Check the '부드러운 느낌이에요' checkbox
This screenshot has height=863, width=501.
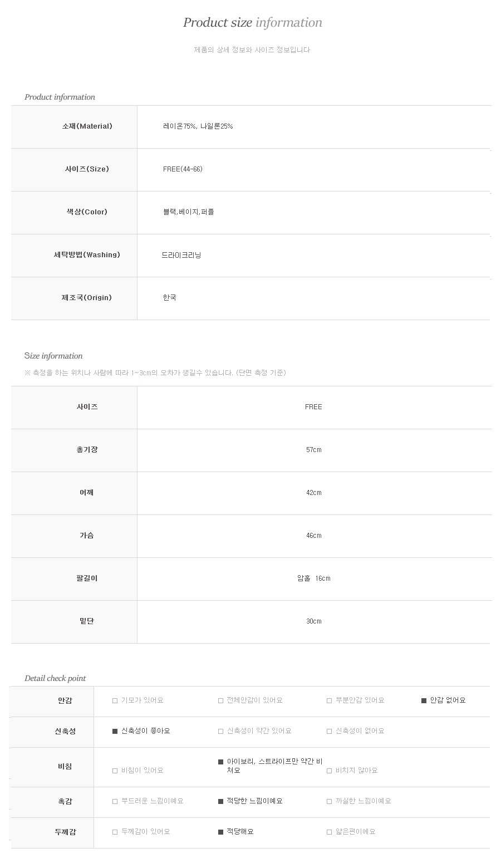(115, 801)
